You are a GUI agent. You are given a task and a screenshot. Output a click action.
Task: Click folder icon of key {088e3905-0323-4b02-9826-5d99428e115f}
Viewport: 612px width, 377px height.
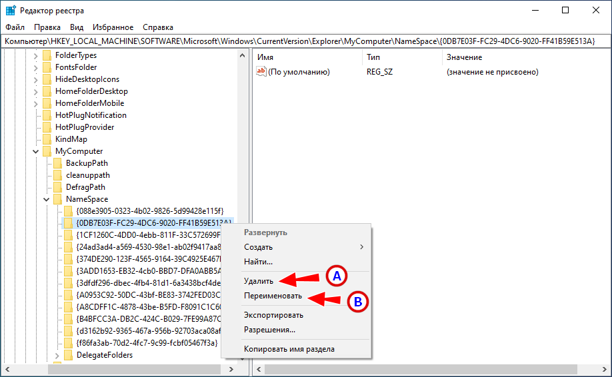(68, 211)
